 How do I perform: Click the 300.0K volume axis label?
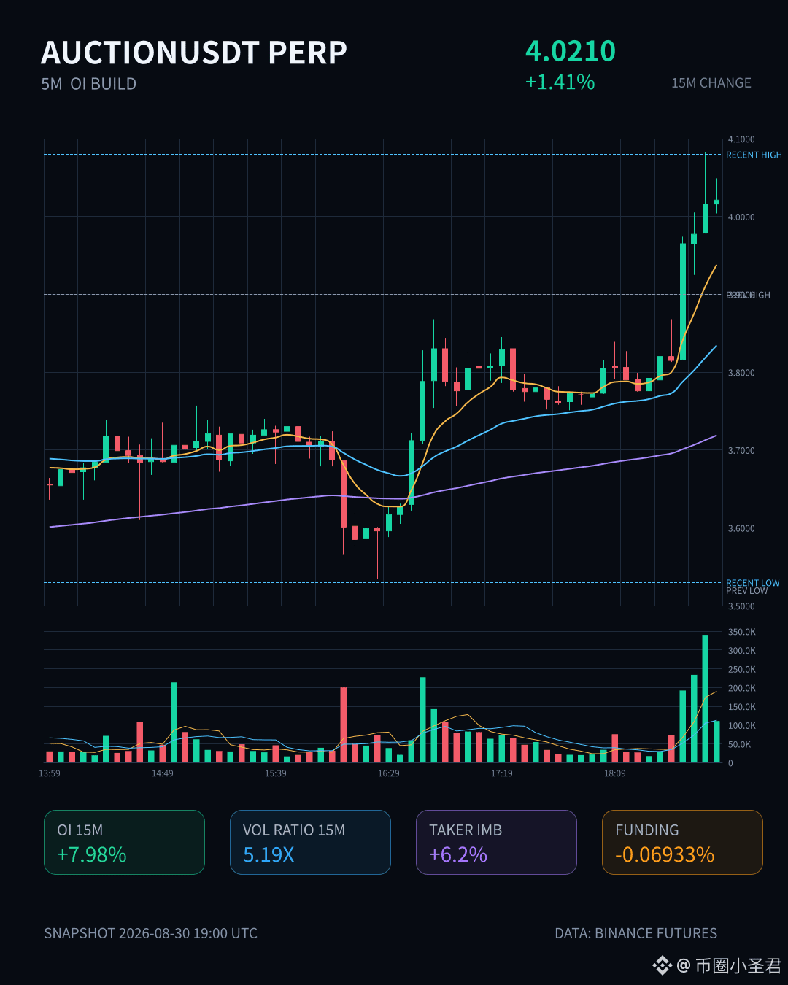742,651
